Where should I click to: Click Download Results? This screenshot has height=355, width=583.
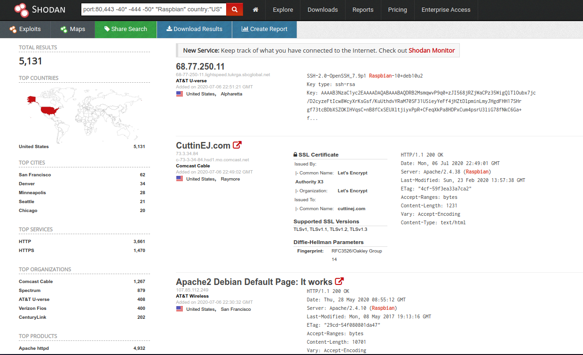[x=194, y=29]
